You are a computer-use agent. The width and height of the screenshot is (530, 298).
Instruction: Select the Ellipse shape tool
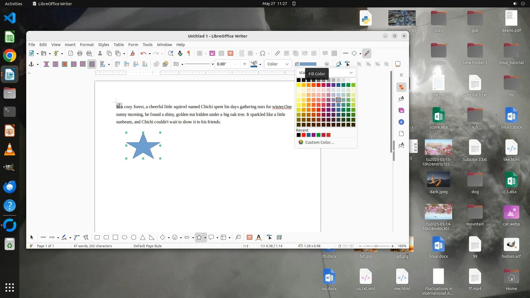click(124, 237)
